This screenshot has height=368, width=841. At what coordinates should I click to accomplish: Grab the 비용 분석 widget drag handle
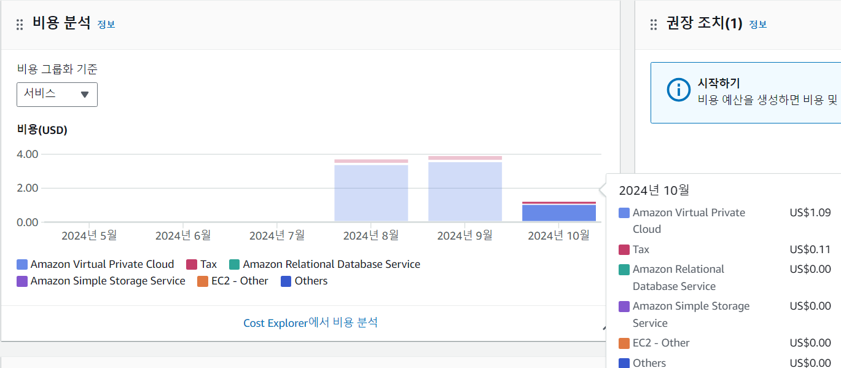click(20, 24)
